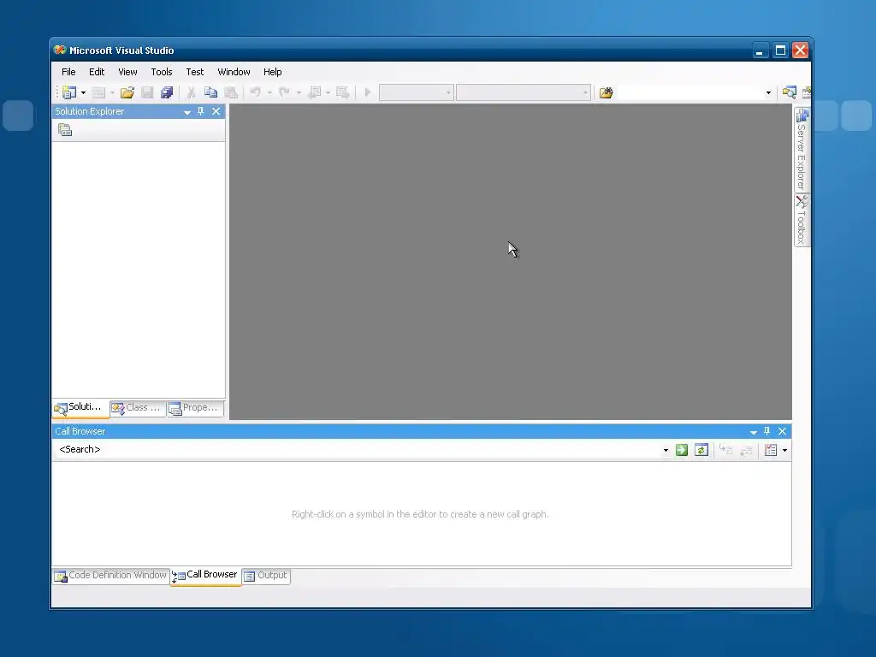The image size is (876, 657).
Task: Click the Paste toolbar icon
Action: click(231, 92)
